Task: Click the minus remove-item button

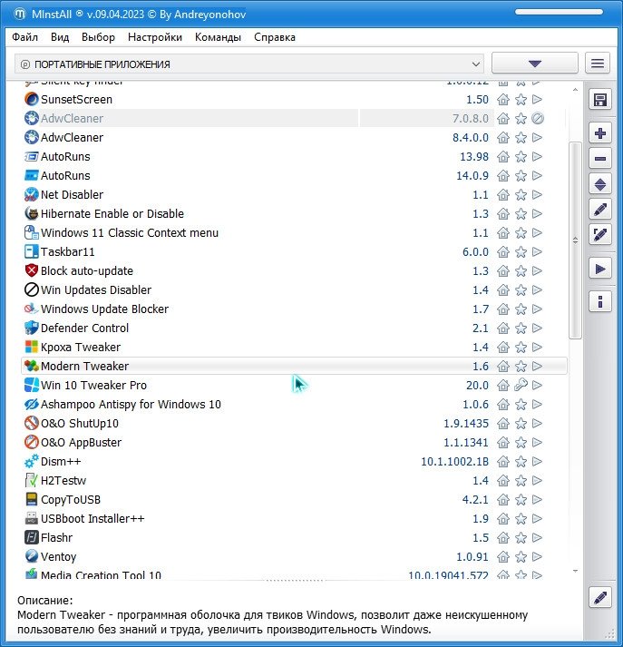Action: pyautogui.click(x=600, y=159)
